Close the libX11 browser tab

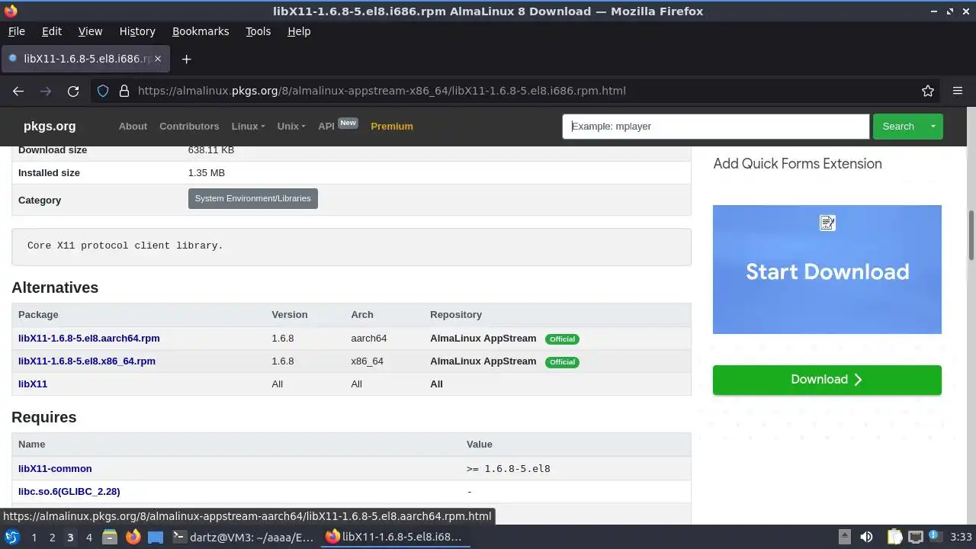159,59
